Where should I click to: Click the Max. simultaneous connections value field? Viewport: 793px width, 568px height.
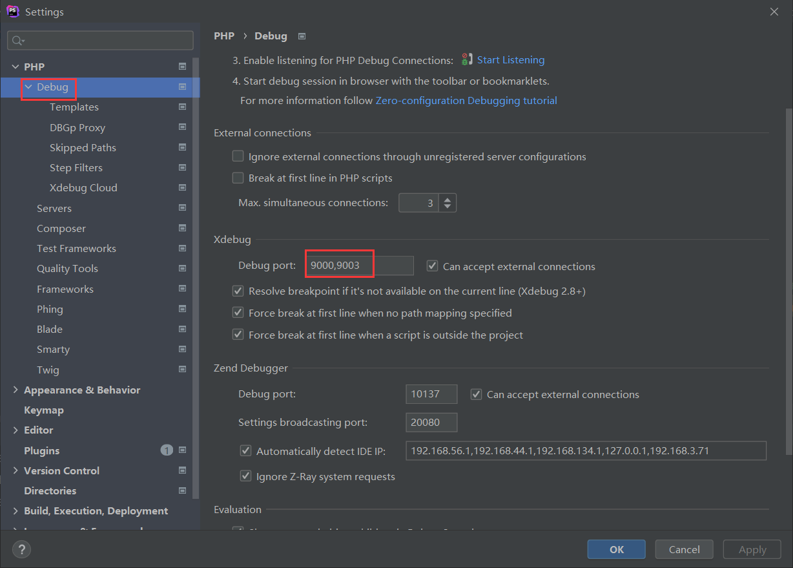pyautogui.click(x=418, y=203)
